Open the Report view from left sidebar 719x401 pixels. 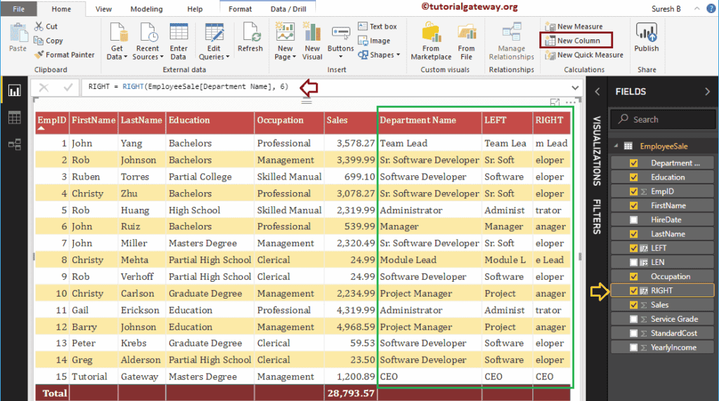coord(14,90)
